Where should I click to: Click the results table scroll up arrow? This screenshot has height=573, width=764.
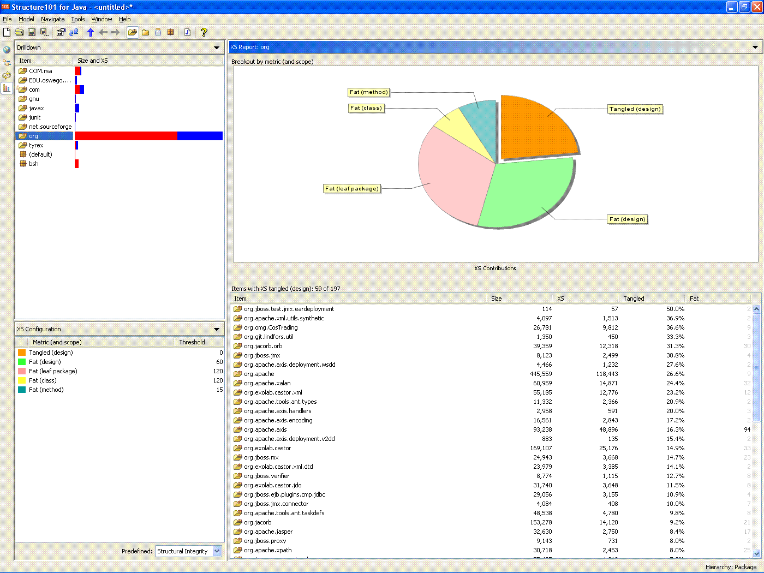pyautogui.click(x=757, y=309)
